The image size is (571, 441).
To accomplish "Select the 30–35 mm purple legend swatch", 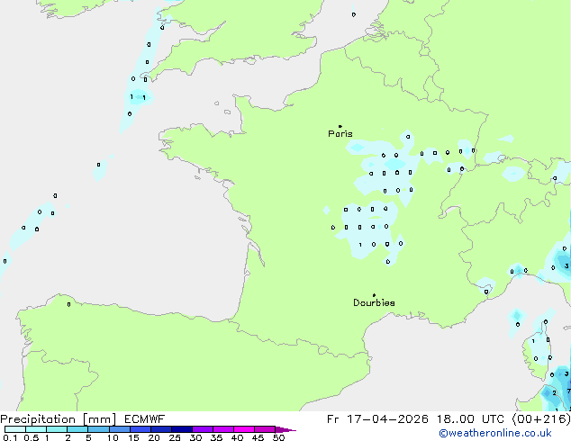I will 203,429.
